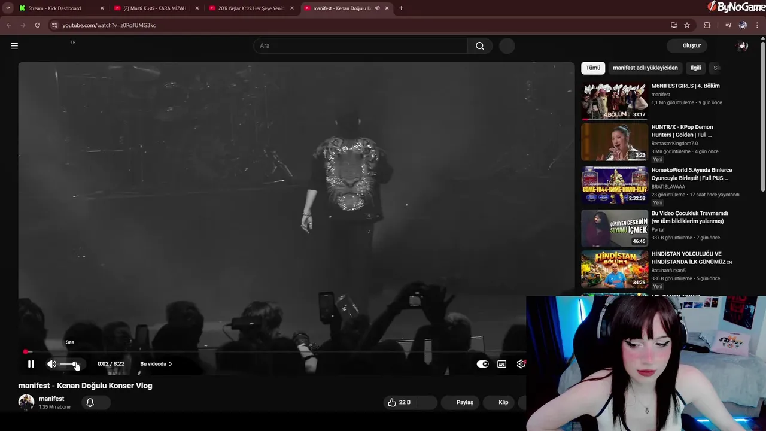
Task: Mute the video with the speaker icon
Action: [52, 364]
